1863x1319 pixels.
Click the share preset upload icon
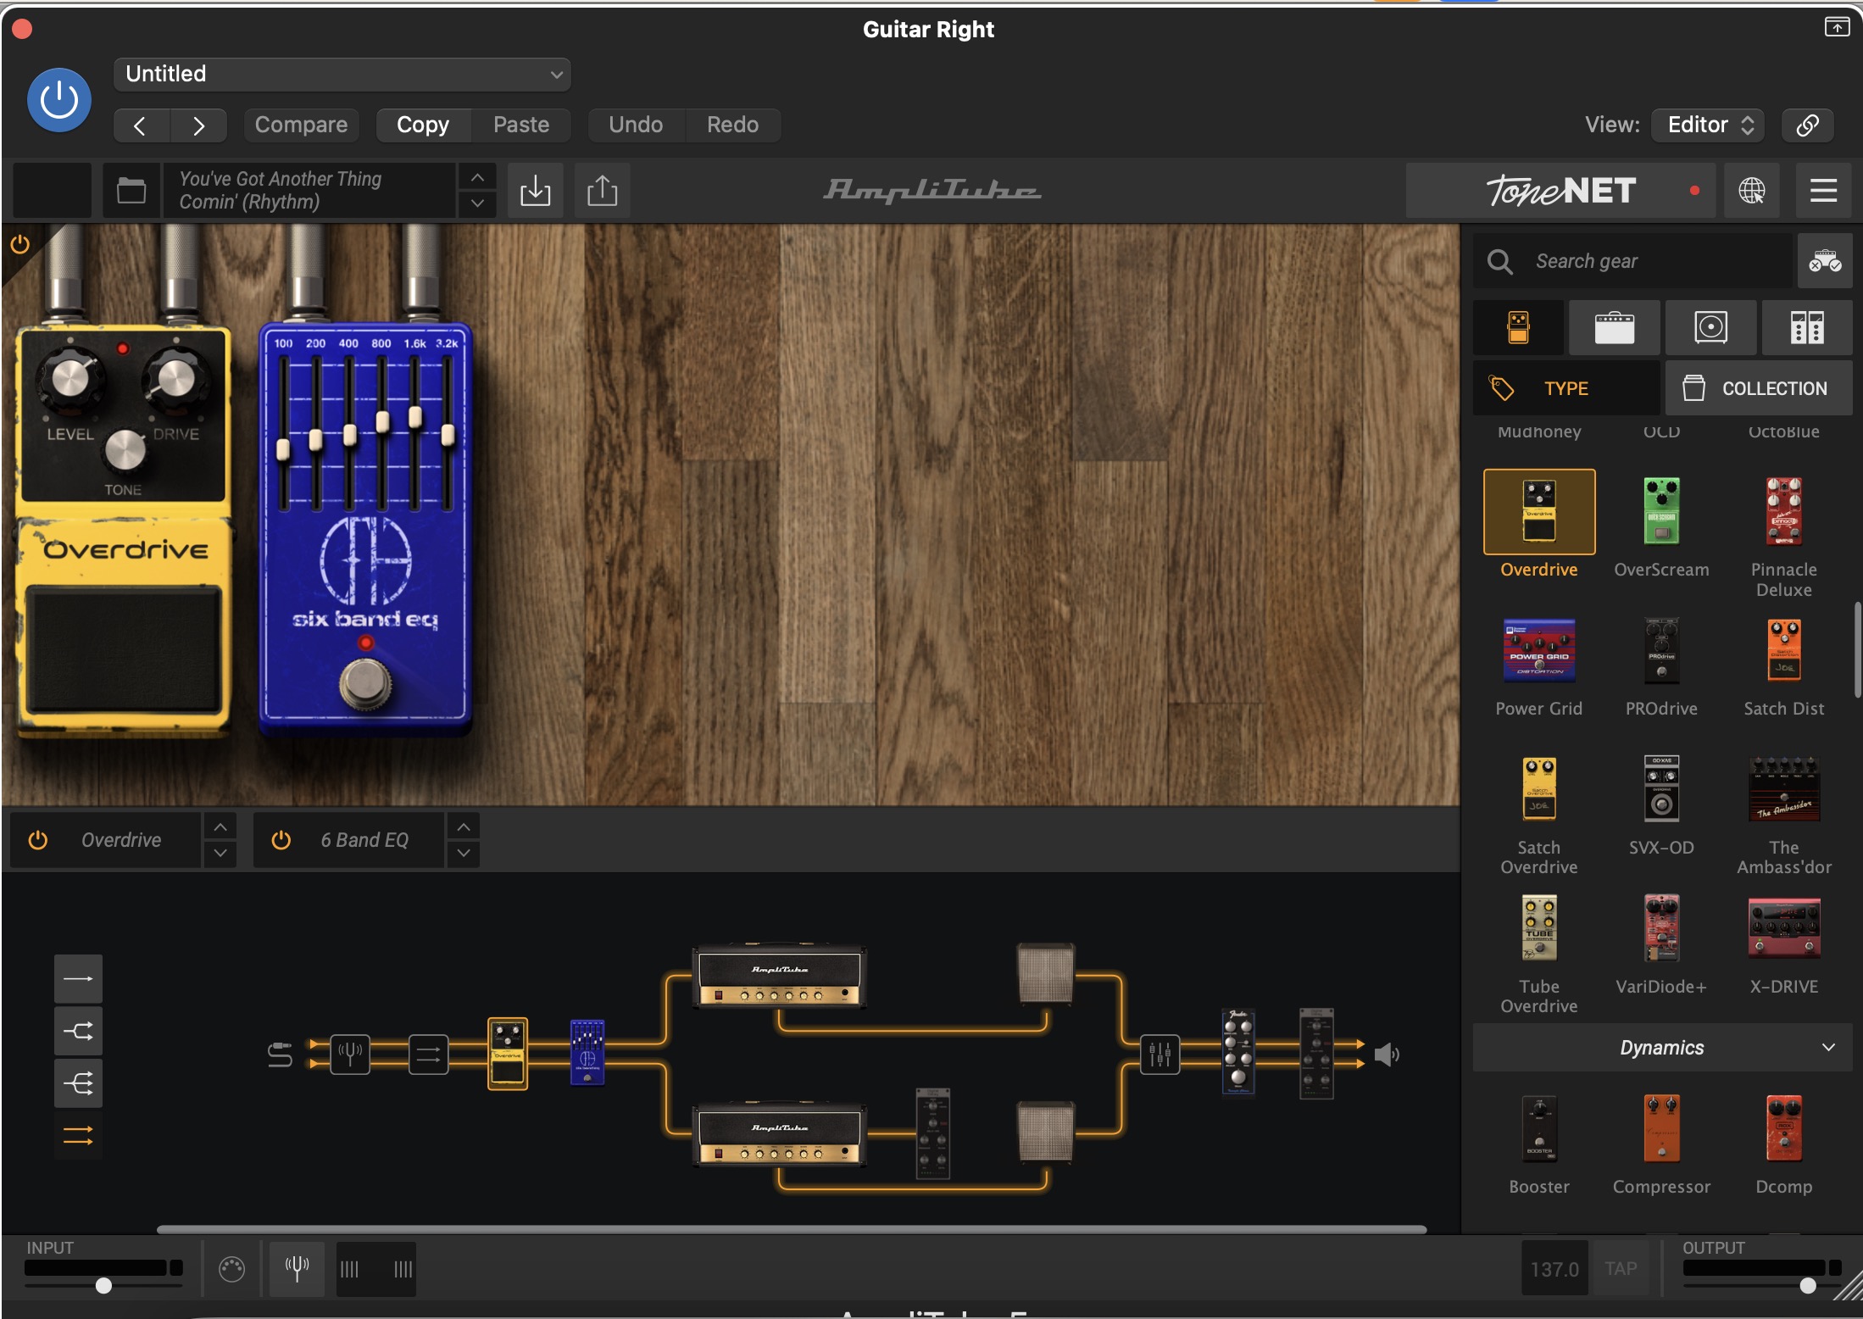[602, 191]
